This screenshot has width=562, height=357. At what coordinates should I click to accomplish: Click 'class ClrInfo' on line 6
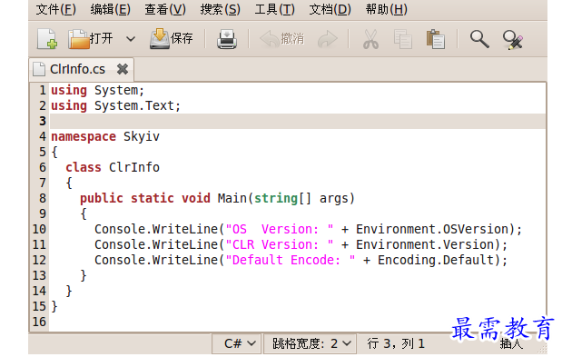pos(113,167)
